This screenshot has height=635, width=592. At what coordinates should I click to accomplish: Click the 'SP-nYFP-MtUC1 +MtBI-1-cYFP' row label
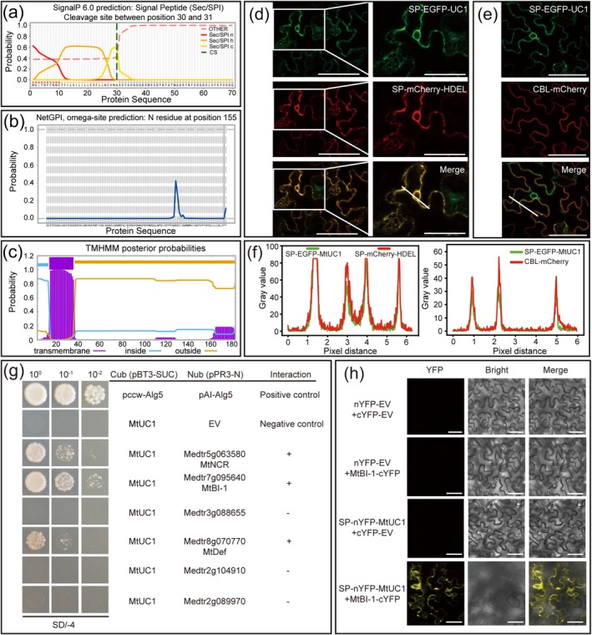tap(372, 594)
